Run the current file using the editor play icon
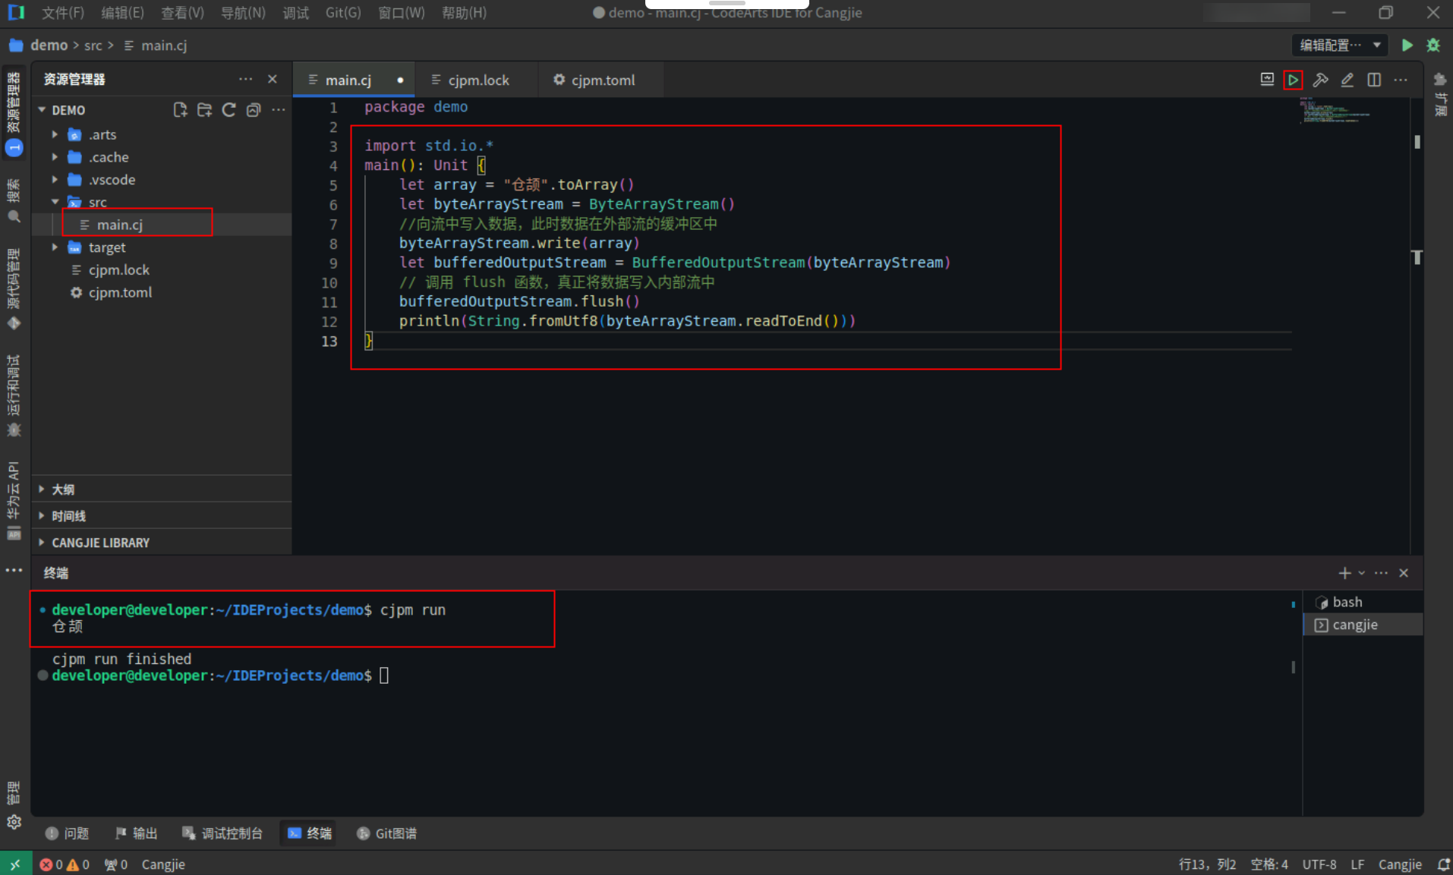The height and width of the screenshot is (875, 1453). click(x=1293, y=80)
